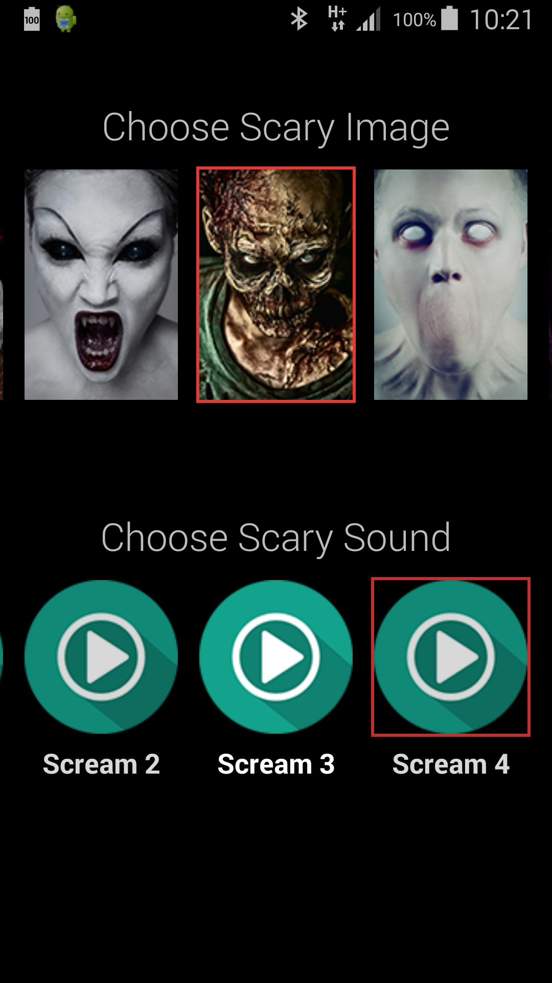Tap the battery 100 notification icon
This screenshot has width=552, height=983.
click(x=32, y=19)
